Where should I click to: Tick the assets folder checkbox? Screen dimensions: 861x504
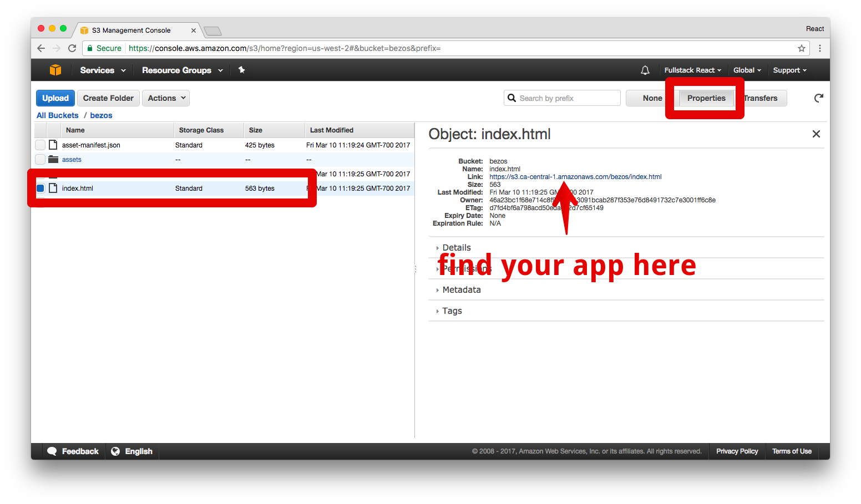point(40,159)
